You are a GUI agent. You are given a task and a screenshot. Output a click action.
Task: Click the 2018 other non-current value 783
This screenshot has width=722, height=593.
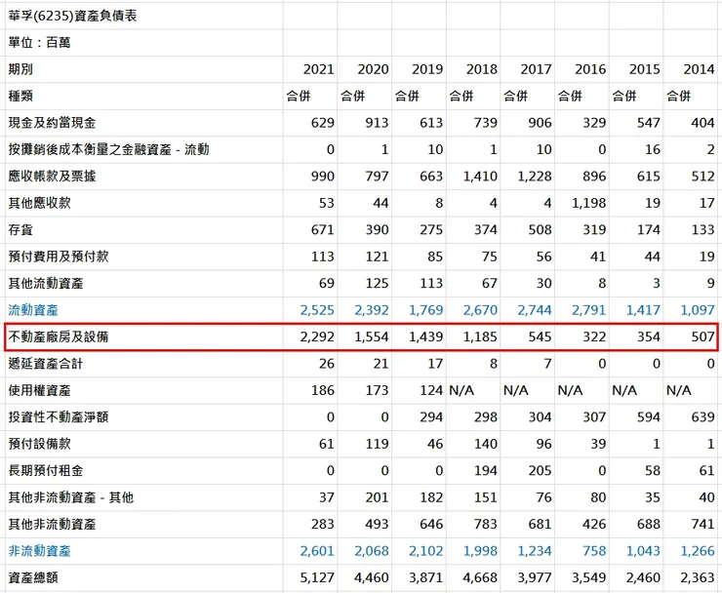click(485, 524)
